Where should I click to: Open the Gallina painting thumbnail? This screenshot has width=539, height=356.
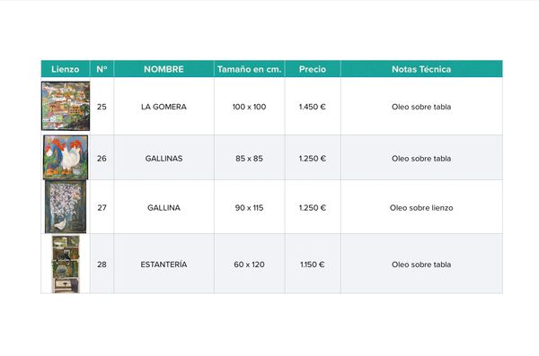coord(66,206)
